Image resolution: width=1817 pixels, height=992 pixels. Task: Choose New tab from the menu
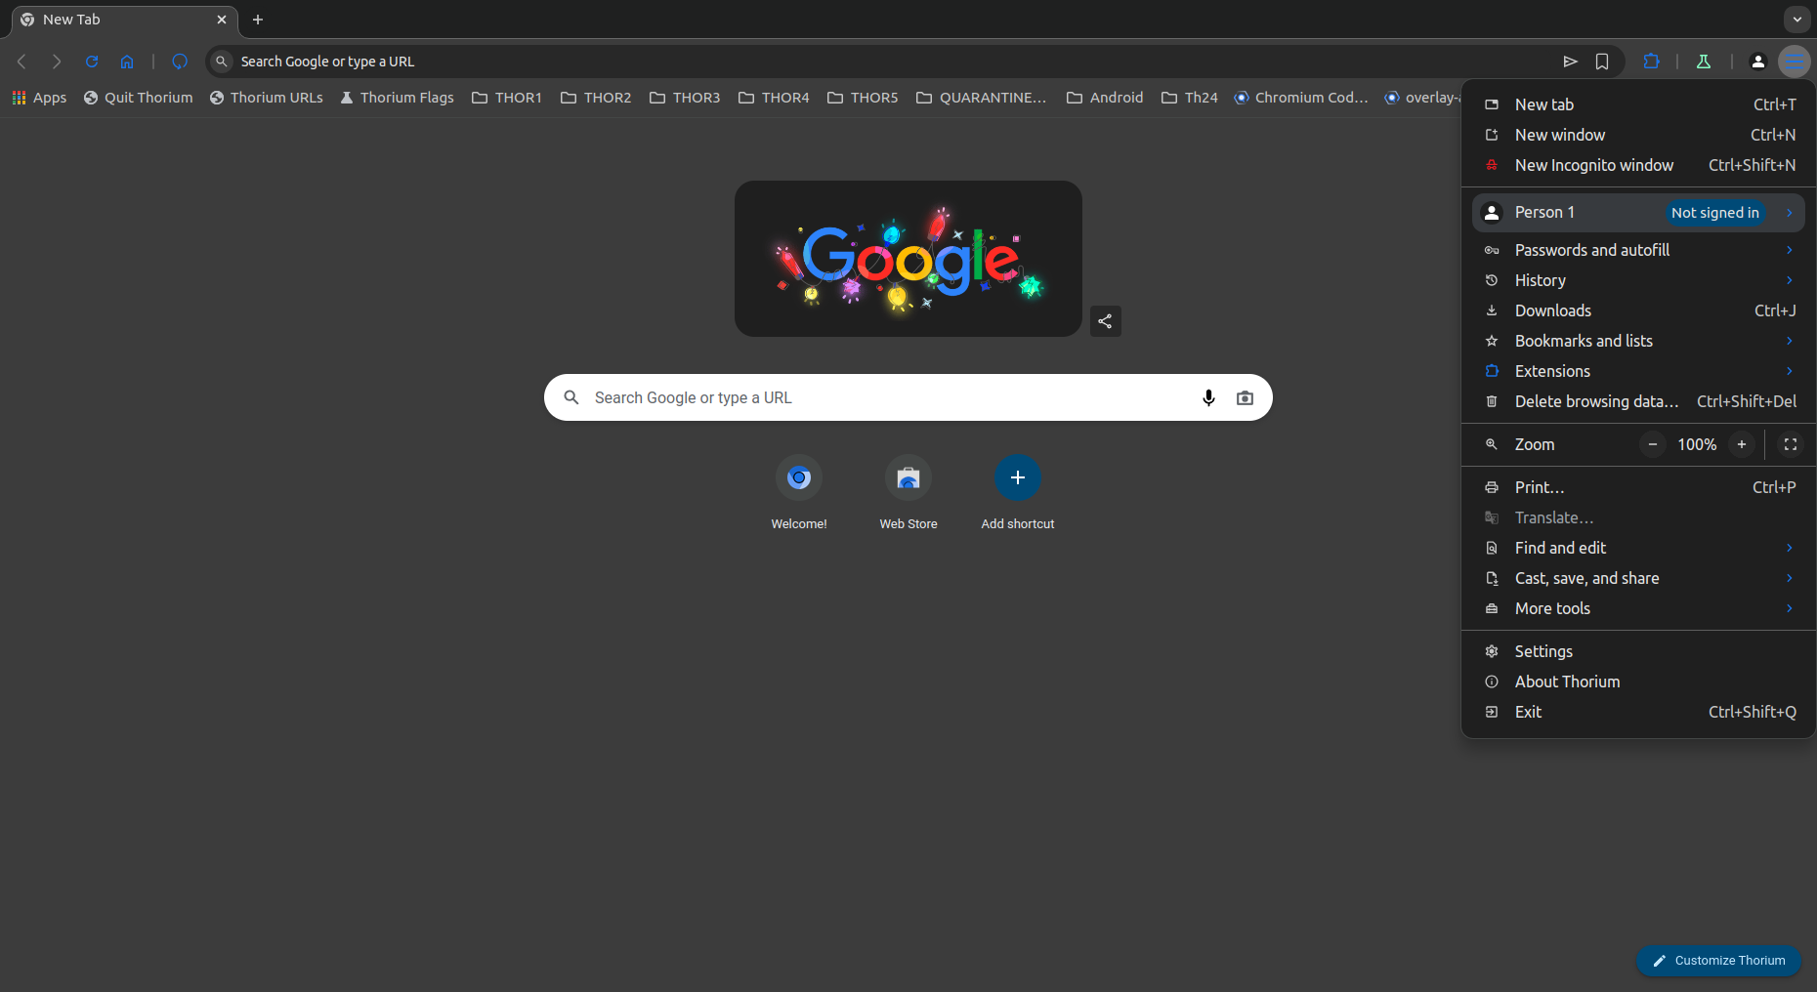pyautogui.click(x=1638, y=104)
